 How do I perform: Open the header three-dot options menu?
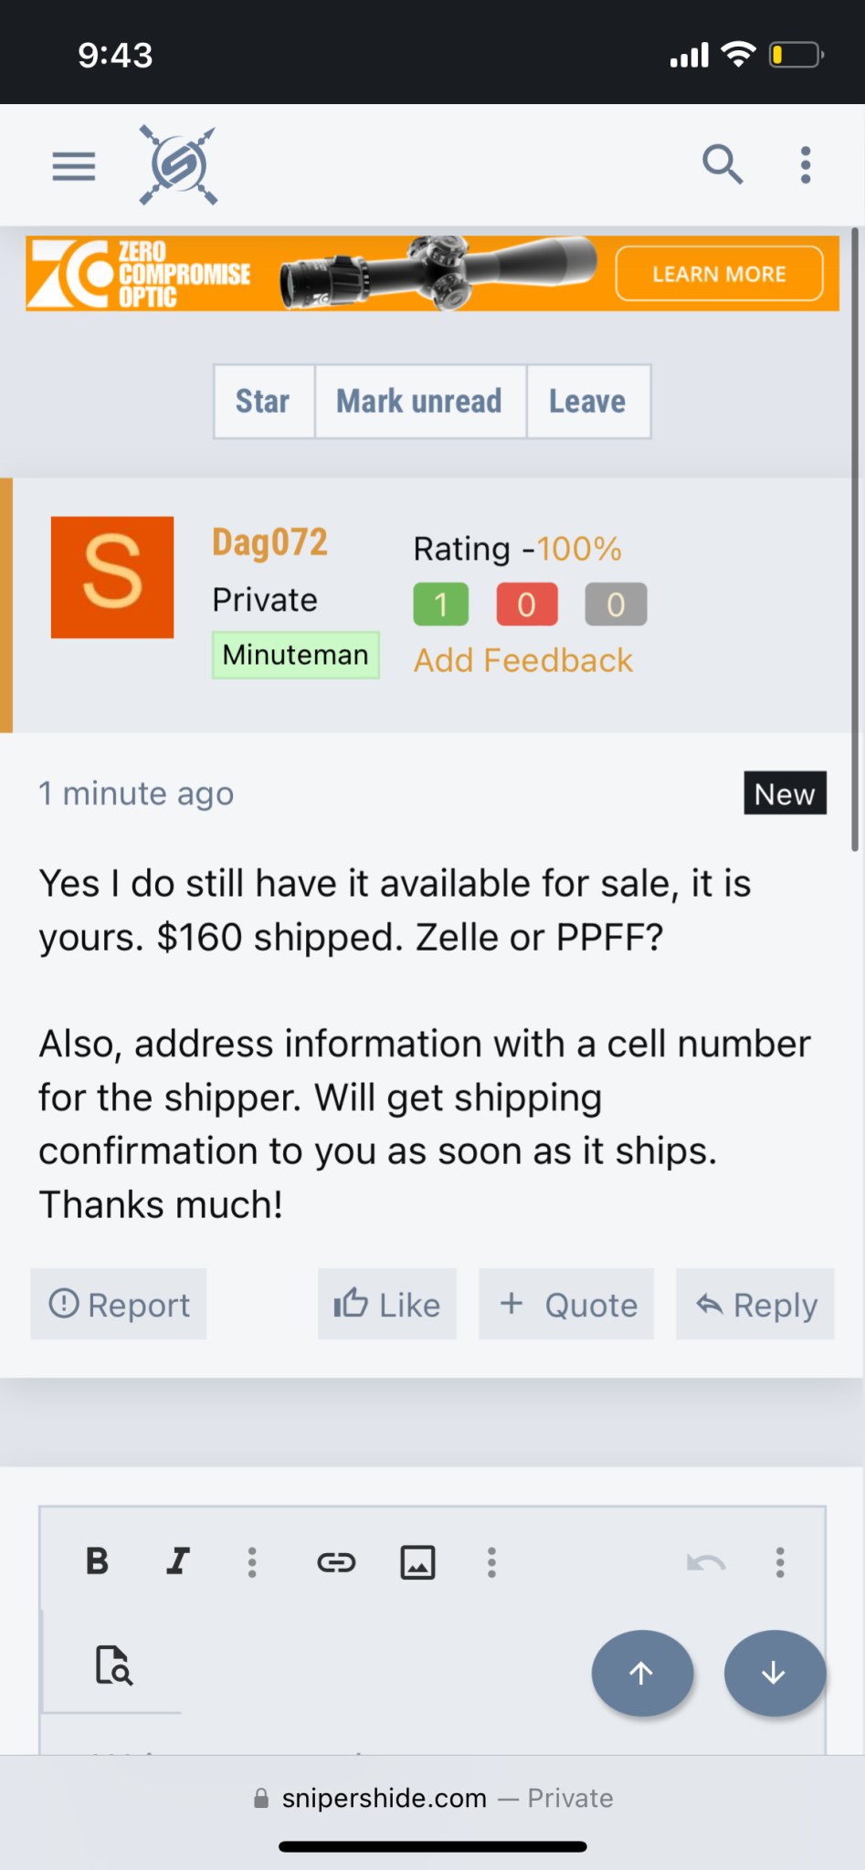point(805,165)
